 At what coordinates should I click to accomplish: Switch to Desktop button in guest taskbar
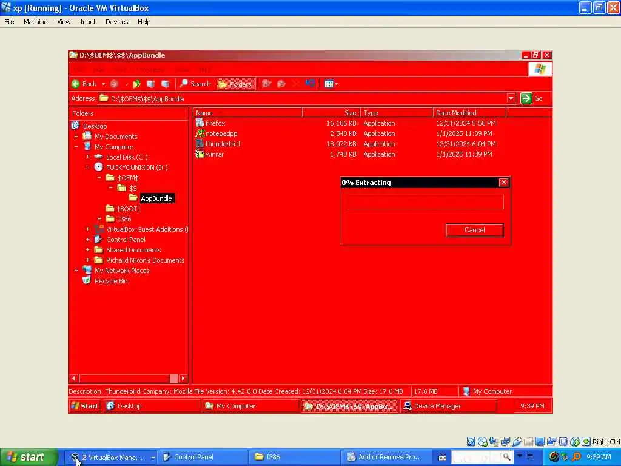tap(152, 406)
